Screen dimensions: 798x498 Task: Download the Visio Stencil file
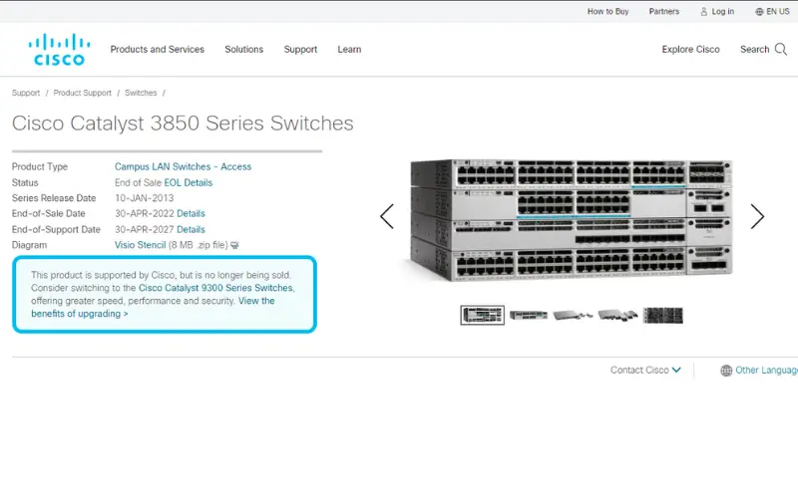[x=140, y=245]
